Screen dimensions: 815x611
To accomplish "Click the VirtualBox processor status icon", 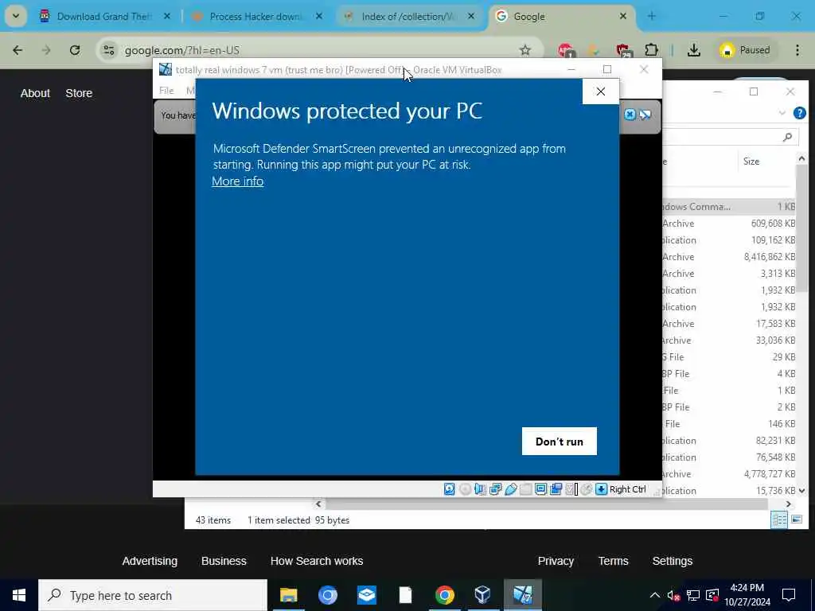I will tap(571, 489).
